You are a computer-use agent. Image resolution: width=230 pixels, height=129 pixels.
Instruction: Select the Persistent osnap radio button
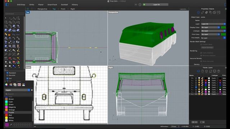coord(7,73)
